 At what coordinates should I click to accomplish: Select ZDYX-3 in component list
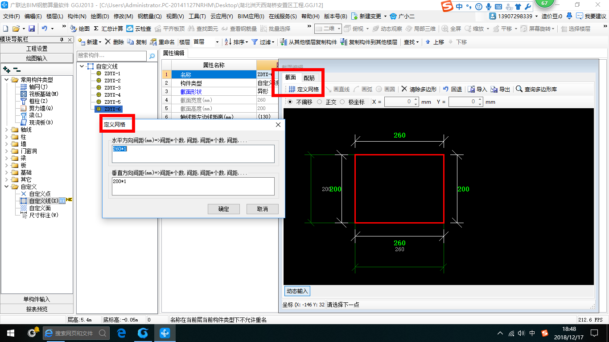coord(112,88)
